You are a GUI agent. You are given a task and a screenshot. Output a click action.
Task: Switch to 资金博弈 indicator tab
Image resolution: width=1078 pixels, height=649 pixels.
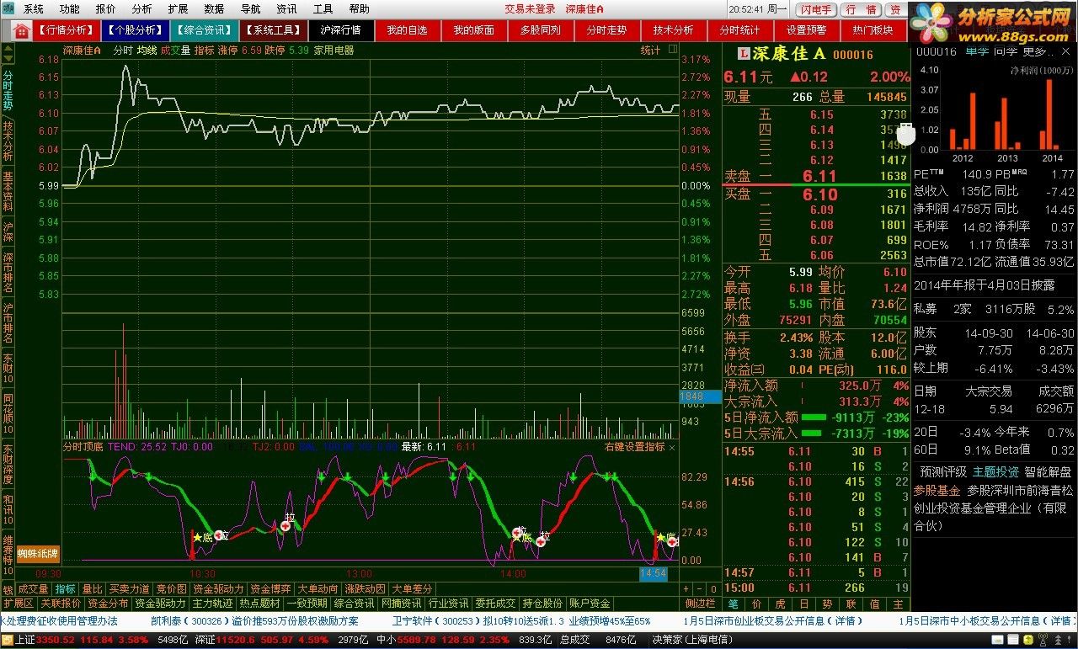click(x=270, y=589)
